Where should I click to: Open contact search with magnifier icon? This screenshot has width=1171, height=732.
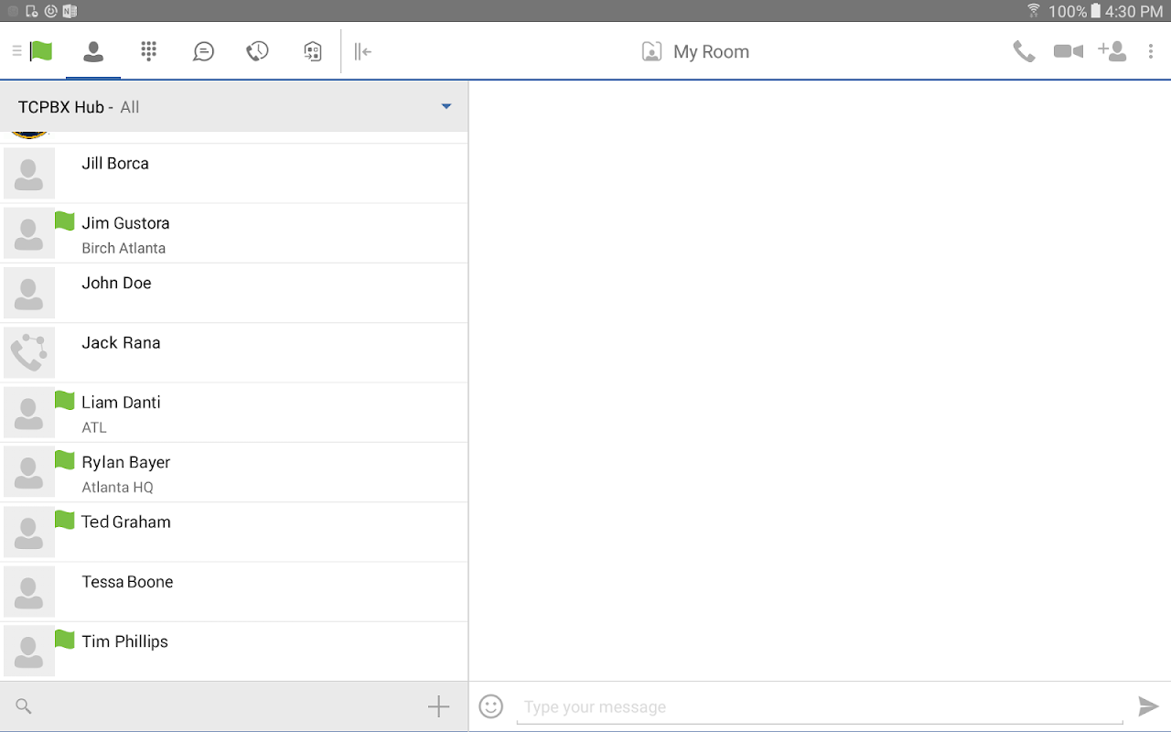24,706
